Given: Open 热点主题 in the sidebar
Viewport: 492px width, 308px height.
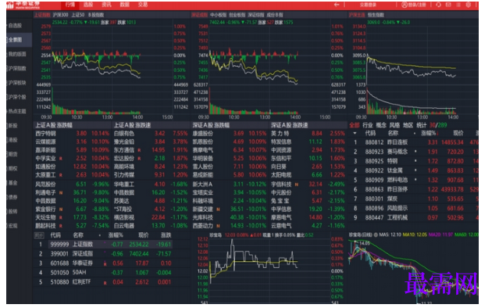Looking at the screenshot, I should point(17,111).
